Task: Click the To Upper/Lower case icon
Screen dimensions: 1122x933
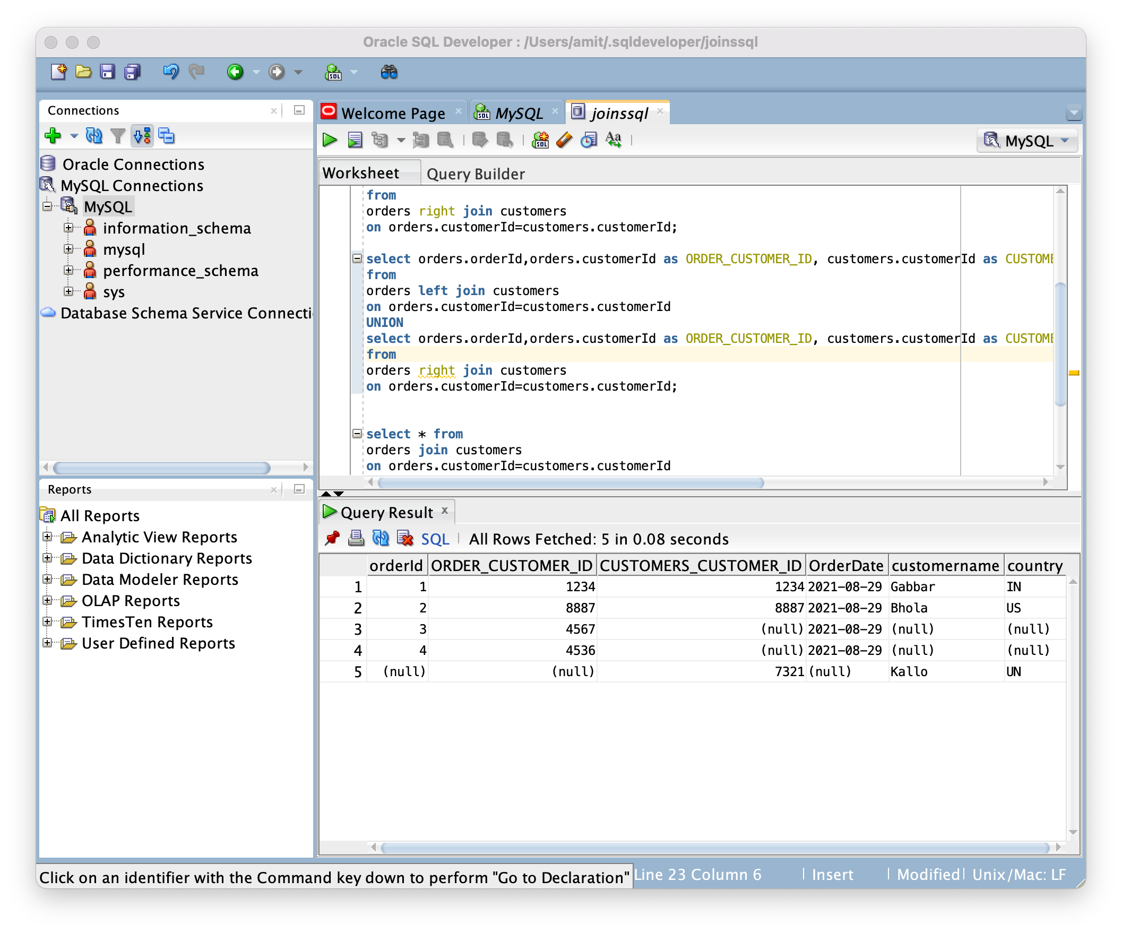Action: [614, 141]
